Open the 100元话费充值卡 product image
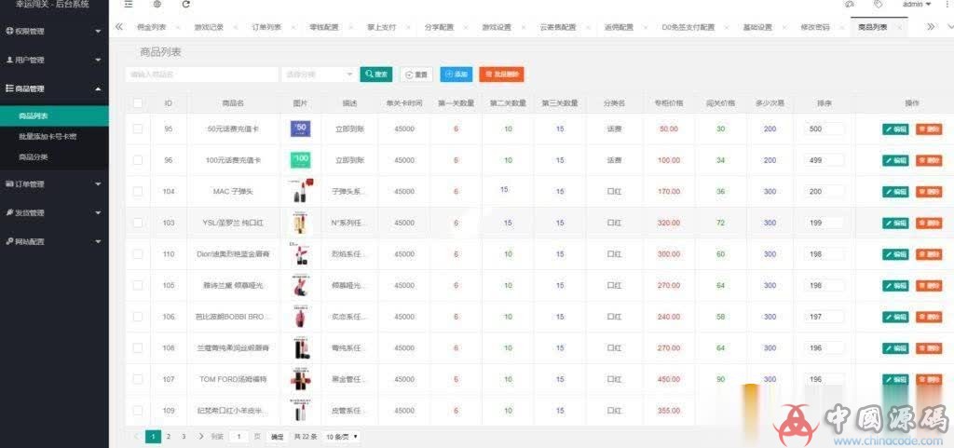Image resolution: width=954 pixels, height=448 pixels. click(x=301, y=160)
